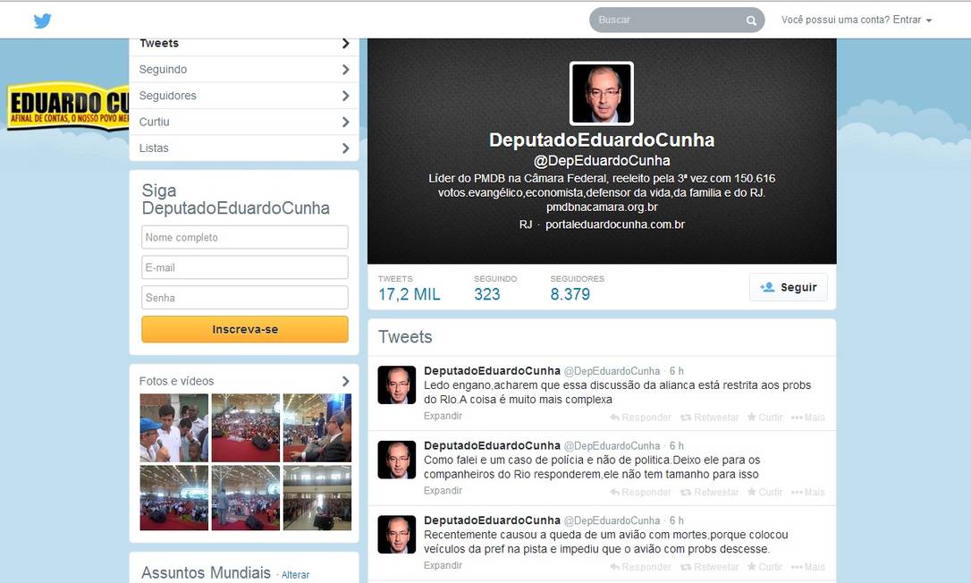The width and height of the screenshot is (971, 583).
Task: Click the Responder icon on the first tweet
Action: tap(613, 417)
